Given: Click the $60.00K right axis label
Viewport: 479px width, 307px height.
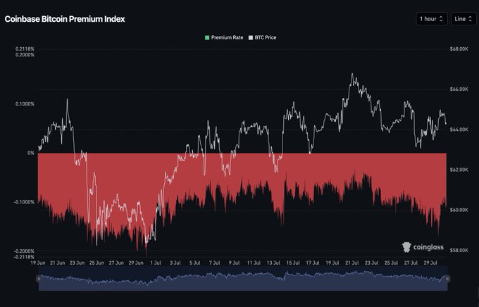Looking at the screenshot, I should [x=459, y=210].
